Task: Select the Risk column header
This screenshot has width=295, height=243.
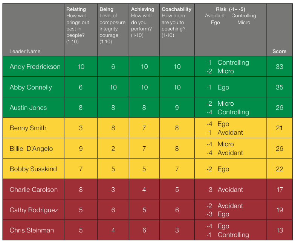Action: (231, 9)
